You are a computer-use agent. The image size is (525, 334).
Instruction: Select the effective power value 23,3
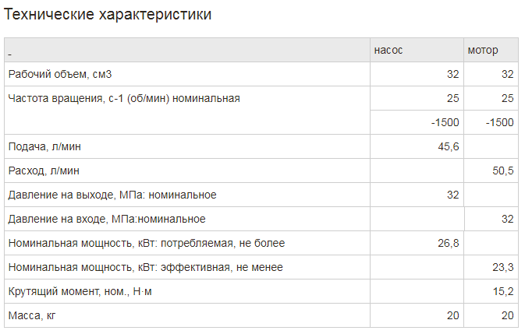point(500,267)
